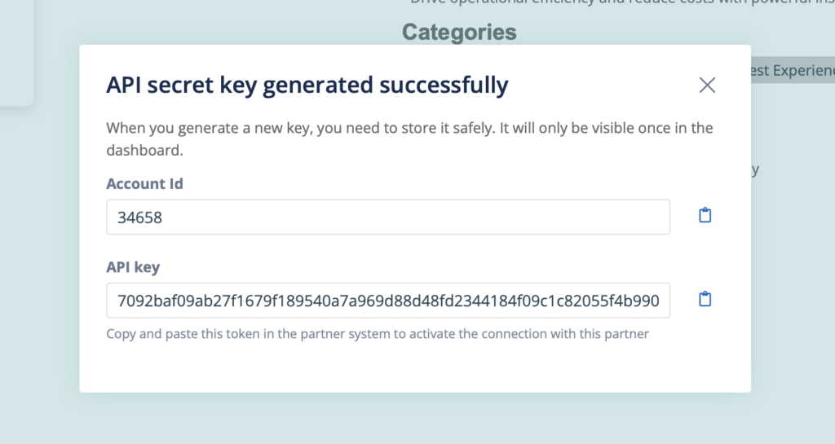Screen dimensions: 835x444
Task: Click the API key field label
Action: click(133, 267)
